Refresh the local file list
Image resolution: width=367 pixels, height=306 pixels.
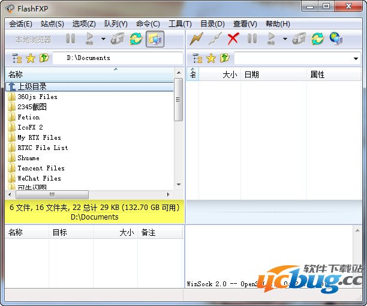pos(136,39)
